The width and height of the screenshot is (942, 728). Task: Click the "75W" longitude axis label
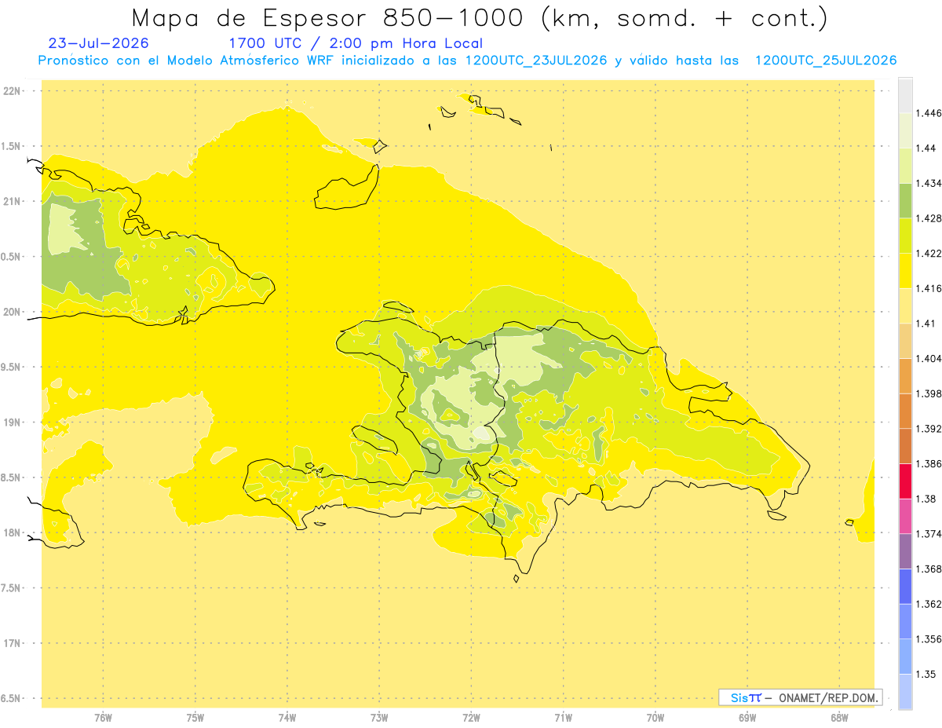[x=195, y=718]
